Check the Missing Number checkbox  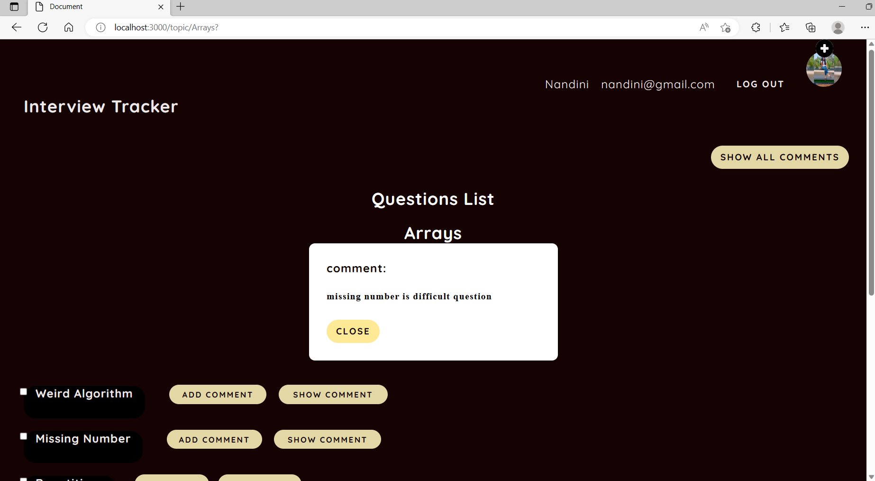point(23,436)
